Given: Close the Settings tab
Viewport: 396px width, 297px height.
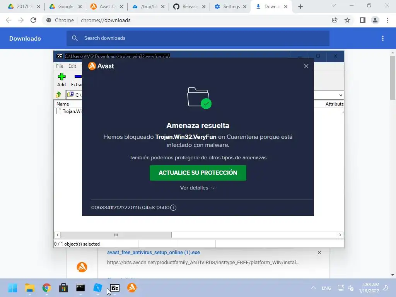Looking at the screenshot, I should pyautogui.click(x=245, y=7).
